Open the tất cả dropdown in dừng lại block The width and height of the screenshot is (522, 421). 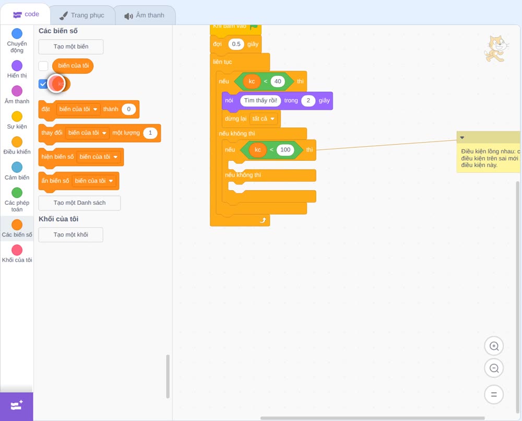click(x=263, y=119)
